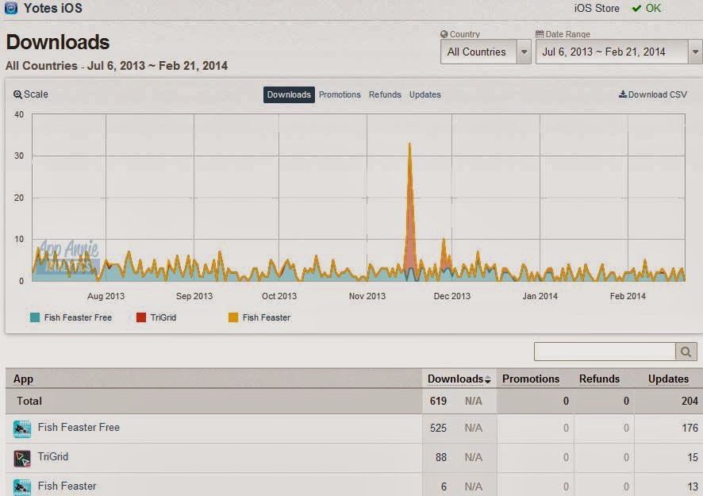
Task: Open the TriGrid app icon
Action: coord(22,459)
